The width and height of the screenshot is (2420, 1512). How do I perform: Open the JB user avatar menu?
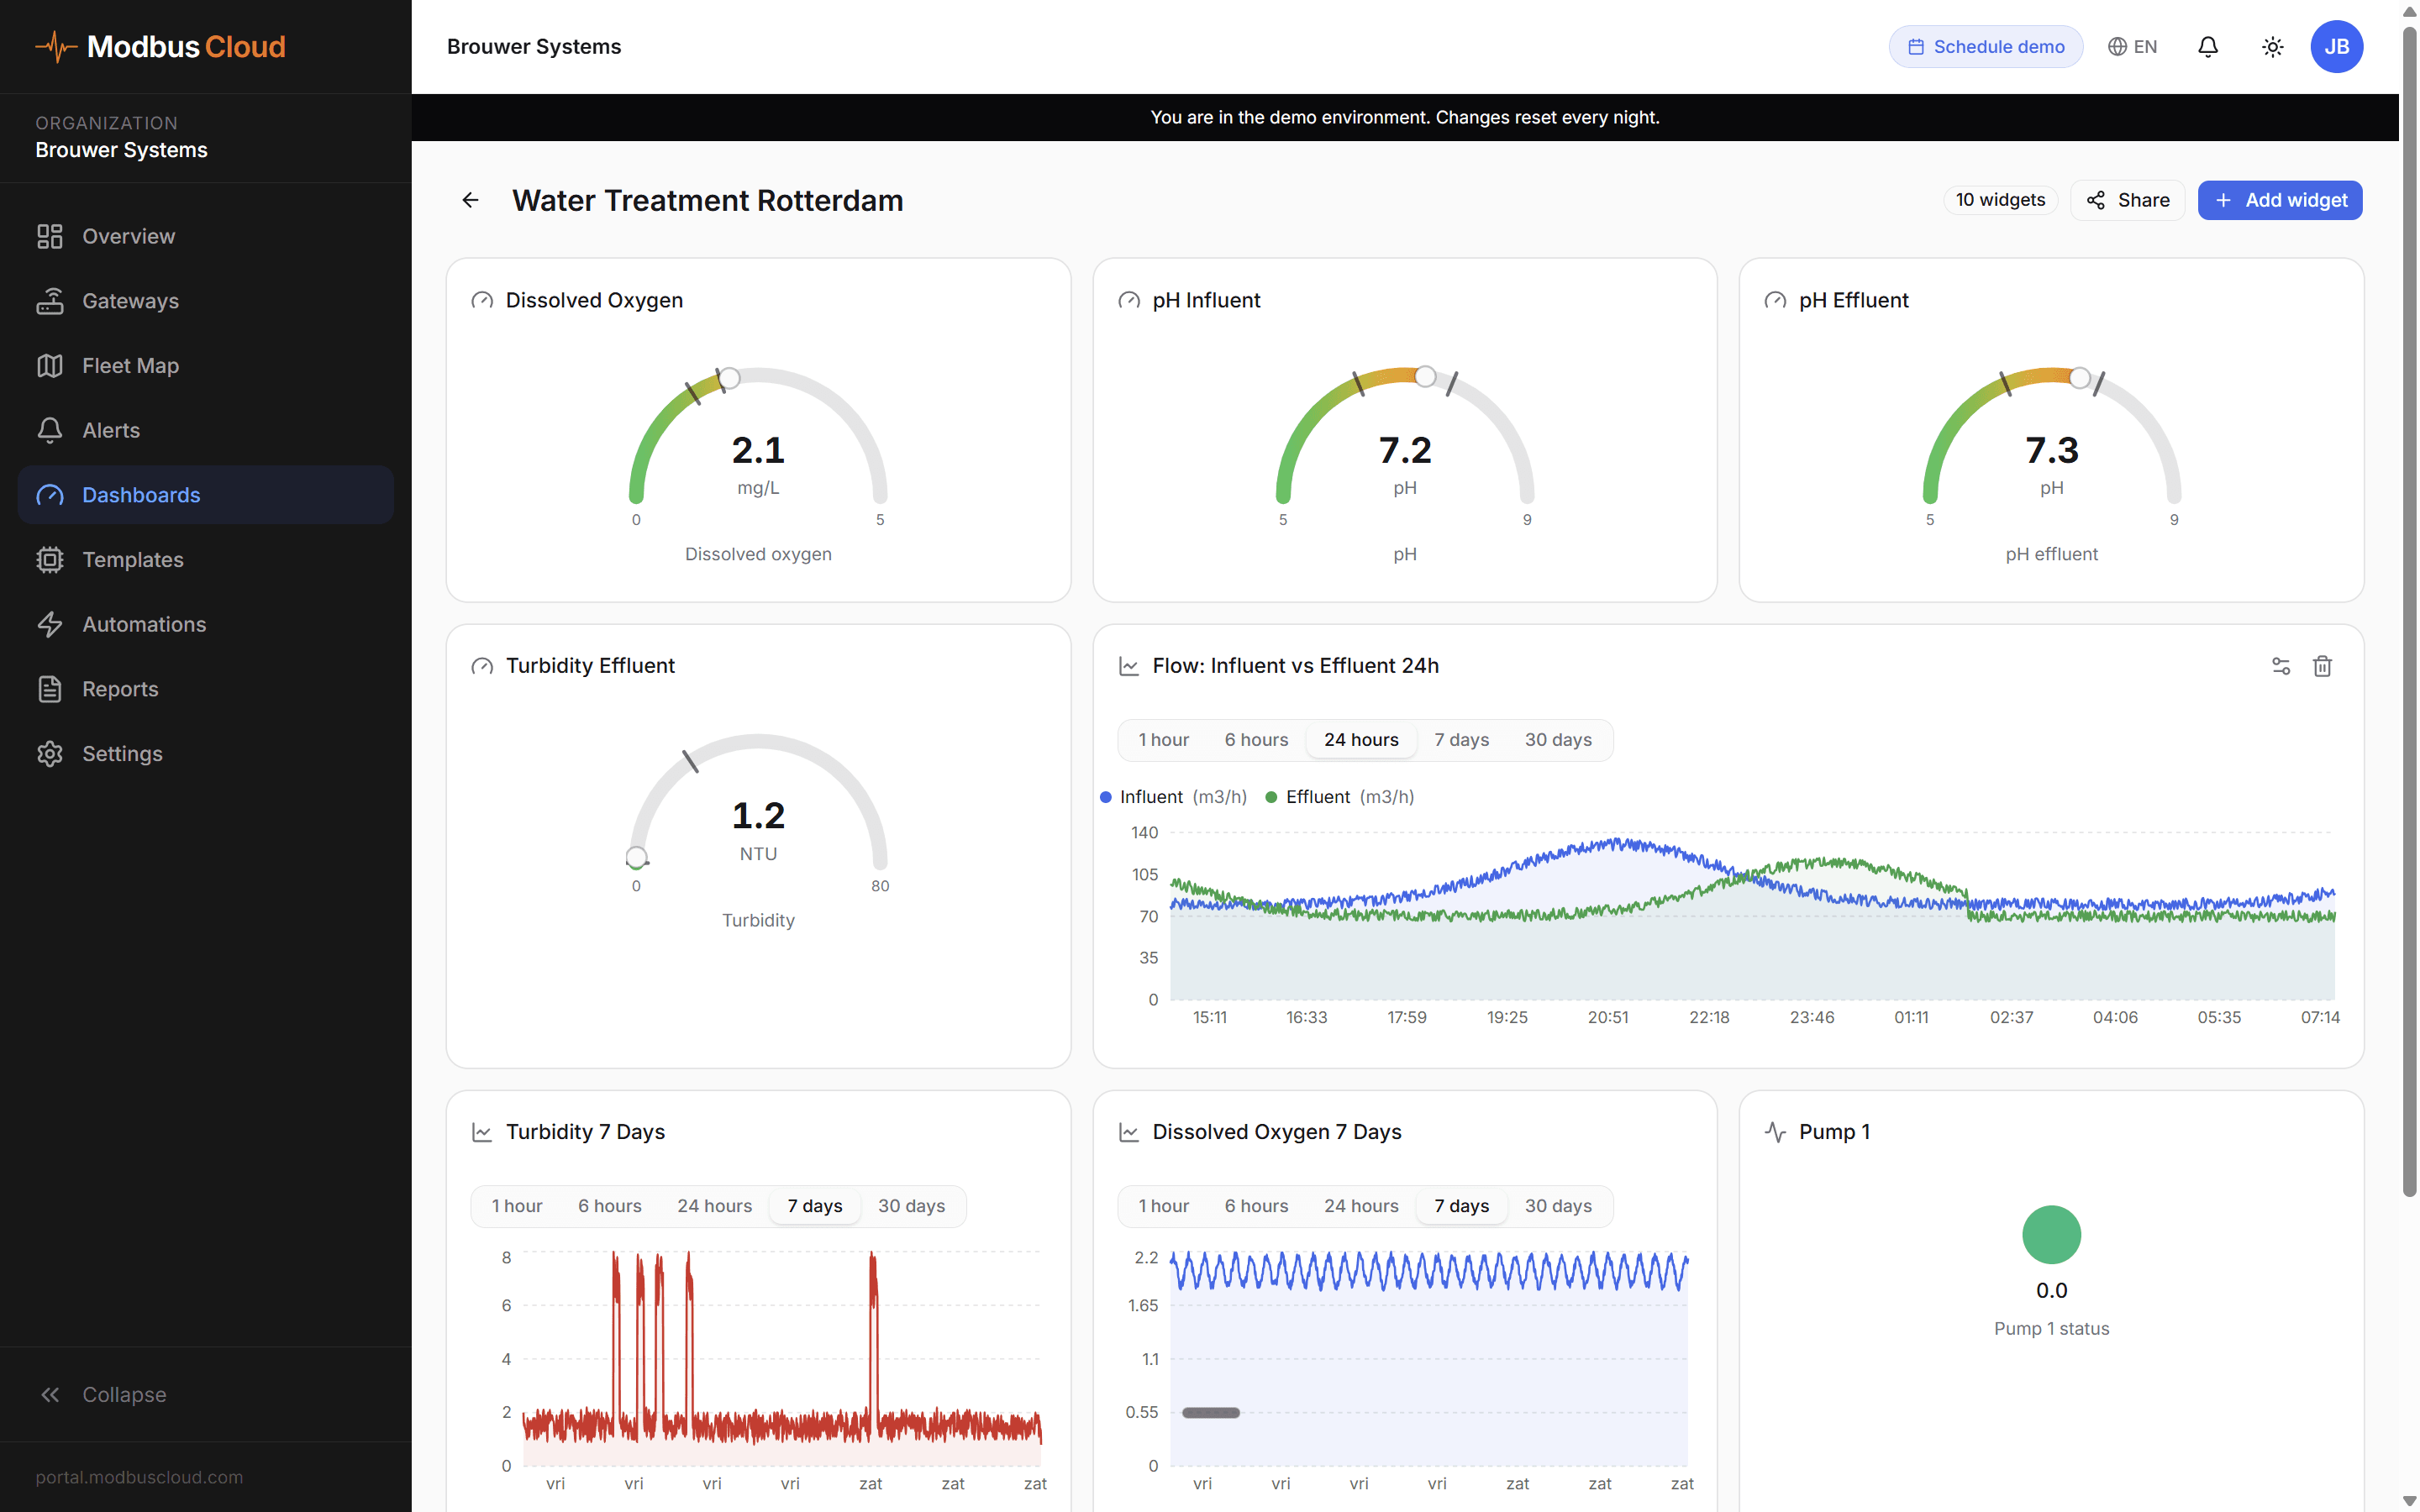[2337, 46]
